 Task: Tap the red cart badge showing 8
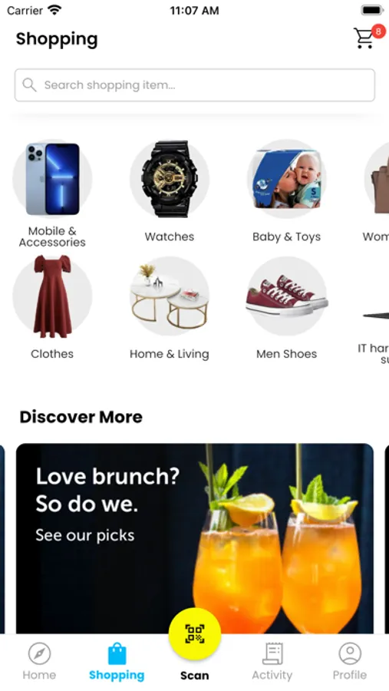[378, 31]
